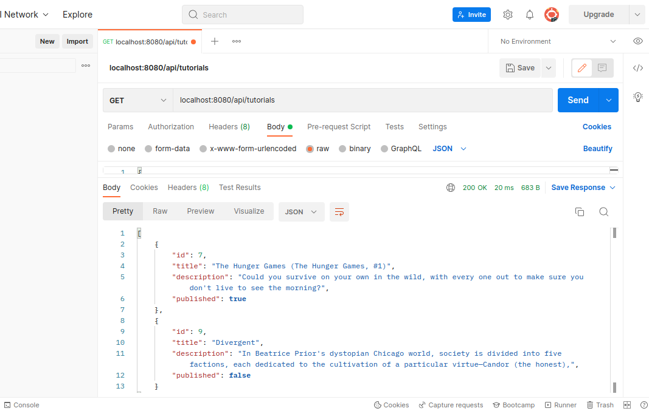Open the sidebar ellipsis options
This screenshot has height=411, width=649.
[86, 66]
